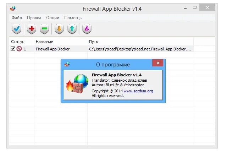Click the blocked status icon in row 1
The image size is (232, 157).
click(19, 49)
